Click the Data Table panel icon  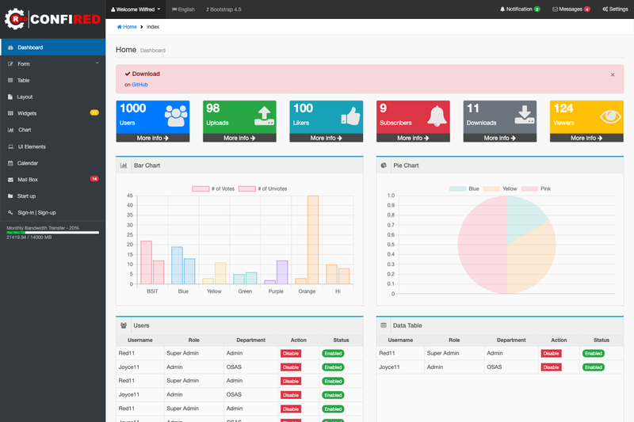click(384, 325)
